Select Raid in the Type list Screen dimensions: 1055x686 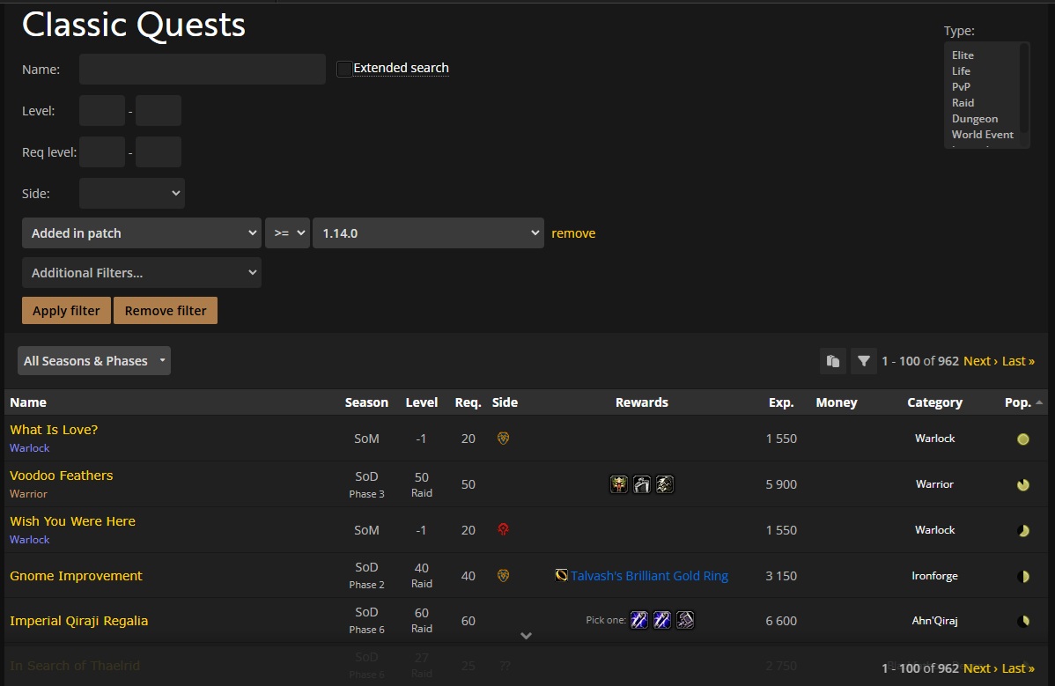pos(963,103)
